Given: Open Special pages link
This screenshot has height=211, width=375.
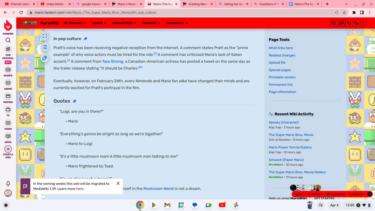Looking at the screenshot, I should pyautogui.click(x=280, y=70).
